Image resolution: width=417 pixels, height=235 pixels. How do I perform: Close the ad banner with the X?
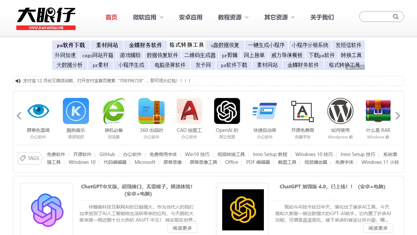[362, 67]
